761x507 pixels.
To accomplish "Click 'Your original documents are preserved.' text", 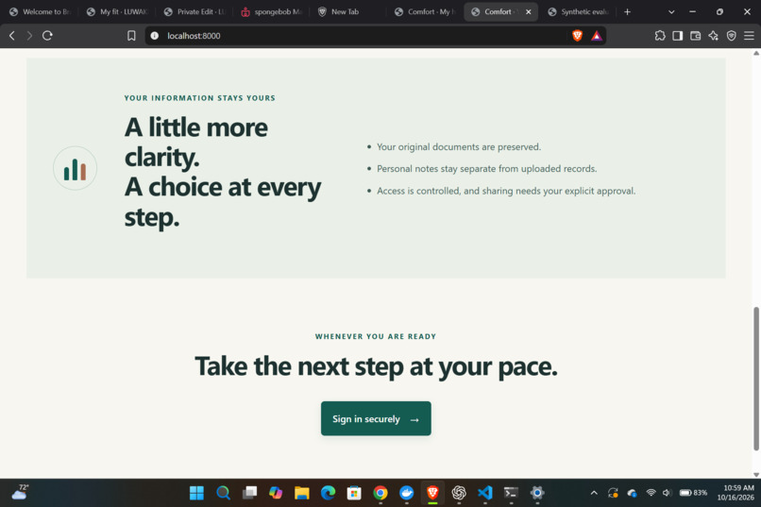I will pos(459,146).
